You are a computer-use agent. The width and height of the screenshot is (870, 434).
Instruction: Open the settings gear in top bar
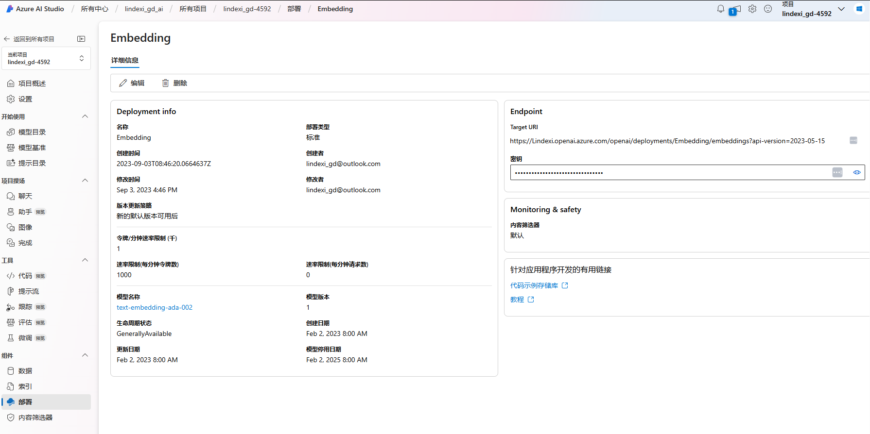[752, 9]
